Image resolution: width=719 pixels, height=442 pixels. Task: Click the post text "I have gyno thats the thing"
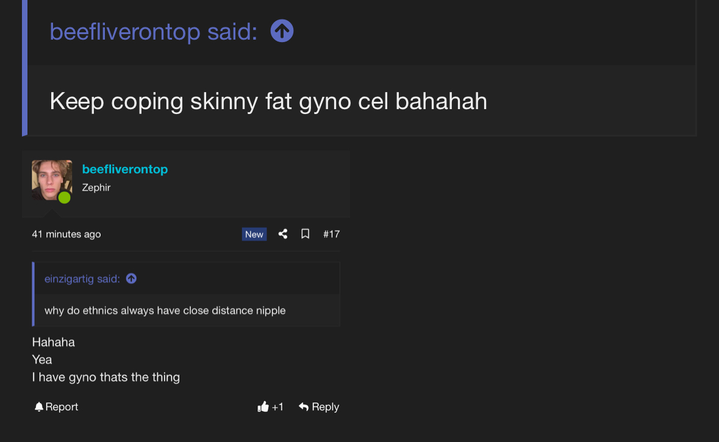pyautogui.click(x=106, y=377)
